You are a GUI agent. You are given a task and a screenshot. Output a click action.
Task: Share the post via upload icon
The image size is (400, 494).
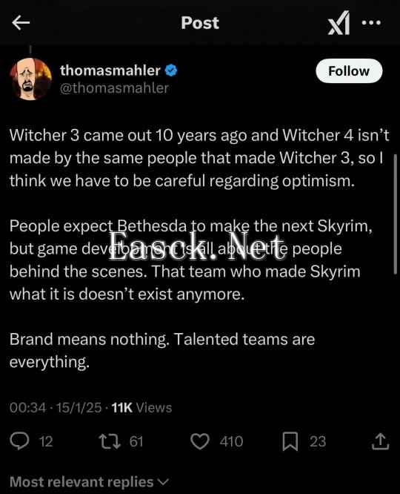(380, 441)
